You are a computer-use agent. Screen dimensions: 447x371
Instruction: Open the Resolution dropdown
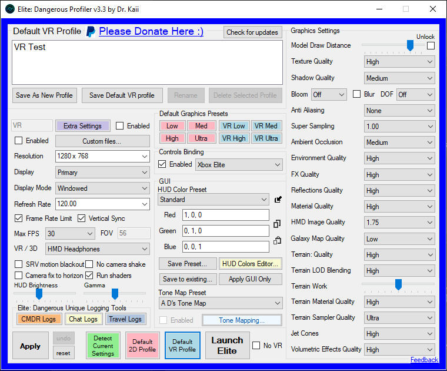[x=102, y=157]
